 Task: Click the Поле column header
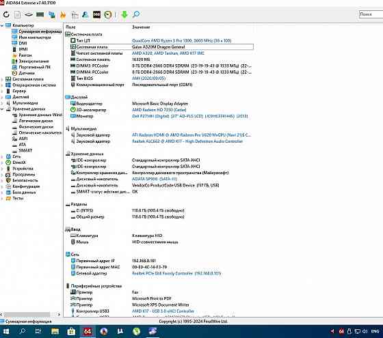pos(71,27)
